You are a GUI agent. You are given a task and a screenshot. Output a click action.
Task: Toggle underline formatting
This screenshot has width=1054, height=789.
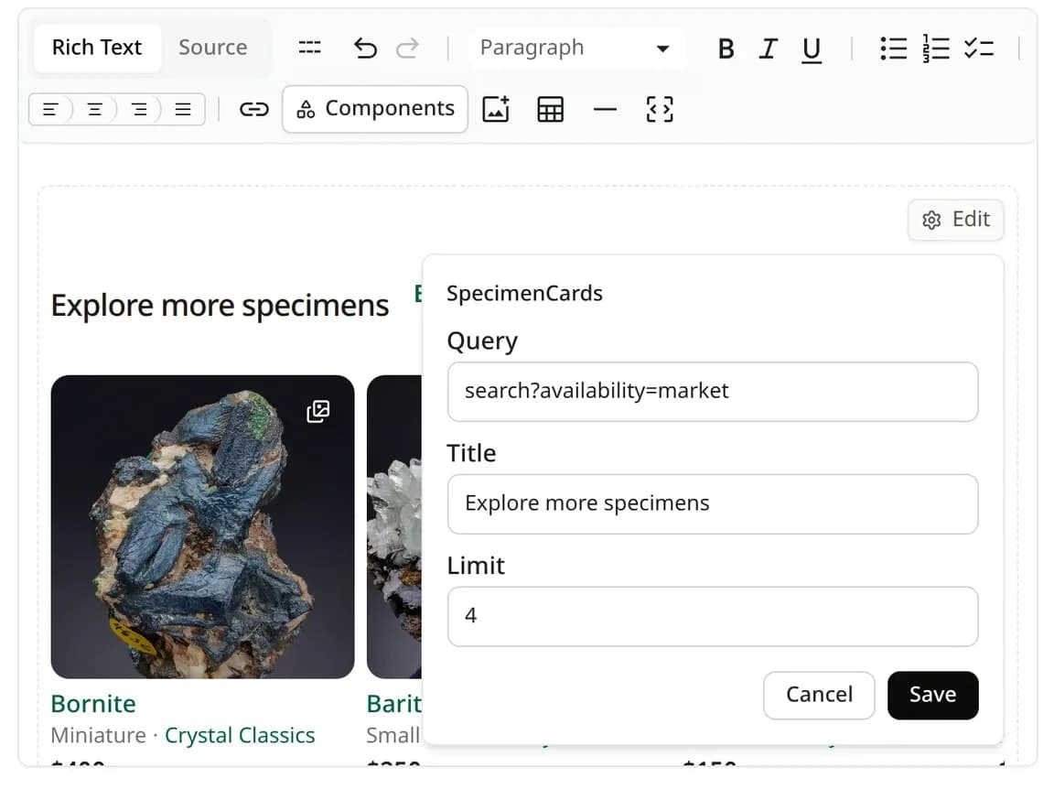(x=812, y=49)
